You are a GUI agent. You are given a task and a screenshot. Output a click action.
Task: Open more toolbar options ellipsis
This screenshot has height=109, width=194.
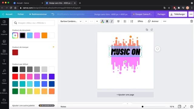pyautogui.click(x=165, y=21)
